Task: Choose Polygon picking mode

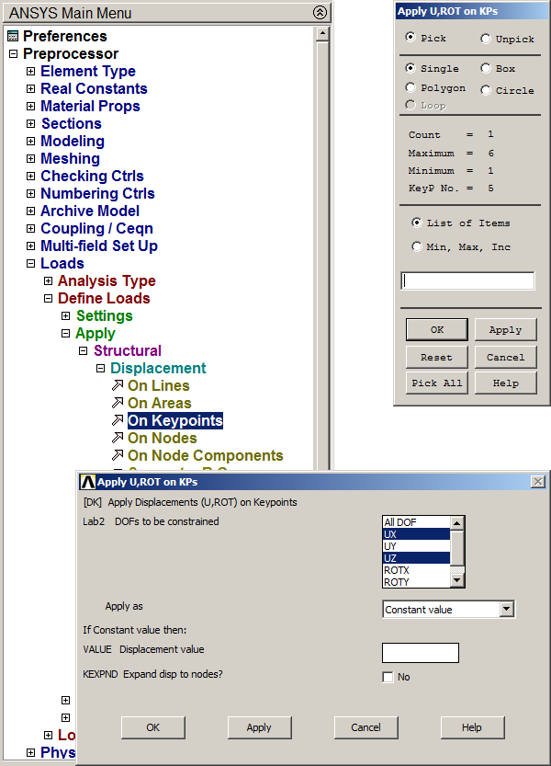Action: (x=410, y=87)
